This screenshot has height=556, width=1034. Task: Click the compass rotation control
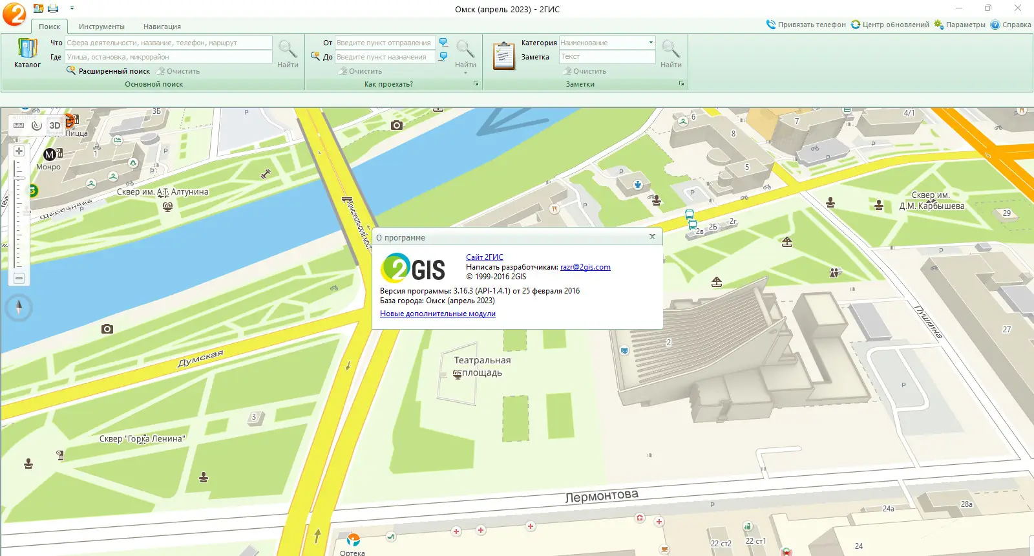tap(19, 307)
